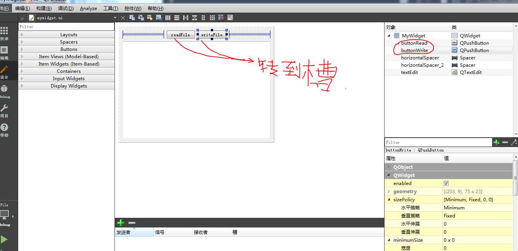518x251 pixels.
Task: Apply Lay Out Vertically from toolbar
Action: (x=177, y=18)
